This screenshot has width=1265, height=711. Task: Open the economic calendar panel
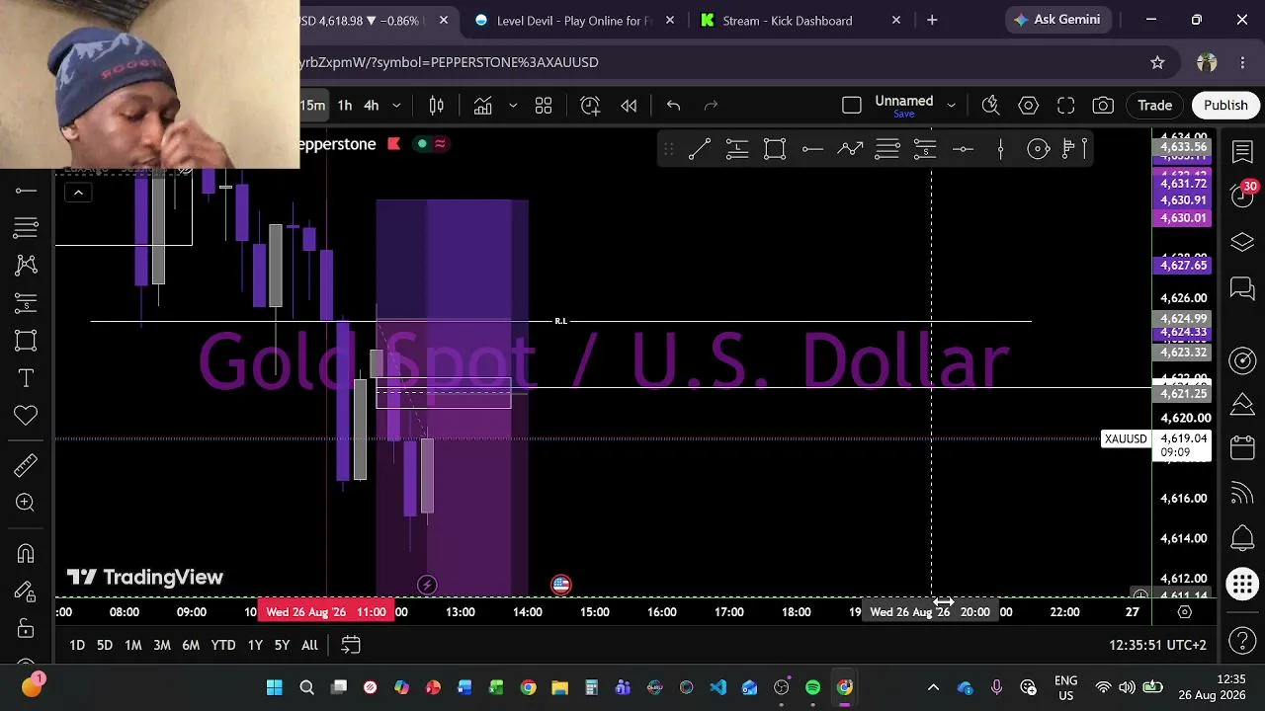[x=1242, y=447]
